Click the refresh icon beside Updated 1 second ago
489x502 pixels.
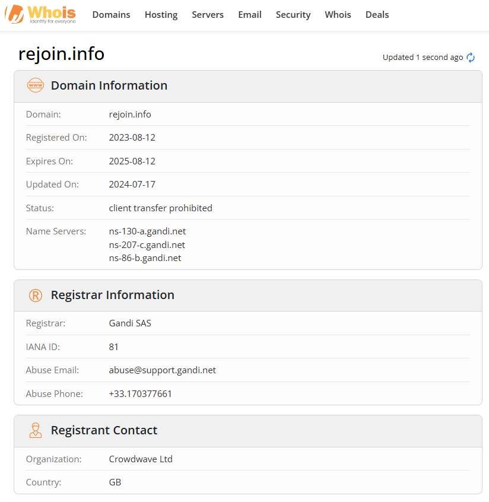tap(471, 58)
